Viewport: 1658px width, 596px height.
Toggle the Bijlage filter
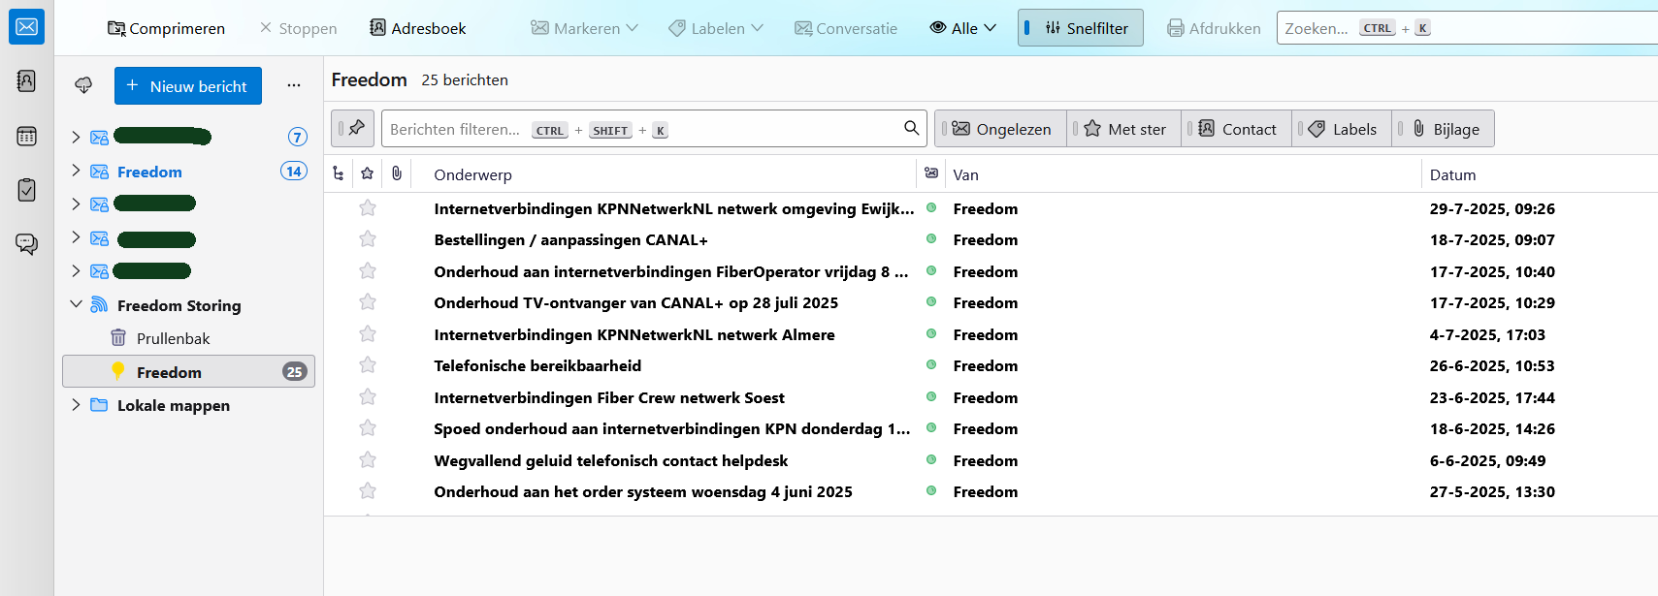click(1445, 129)
